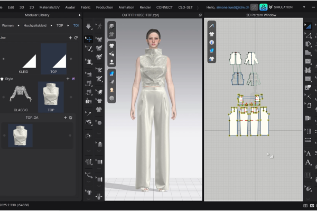Open the SIMULATION mode dropdown
Image resolution: width=317 pixels, height=211 pixels.
(x=304, y=7)
